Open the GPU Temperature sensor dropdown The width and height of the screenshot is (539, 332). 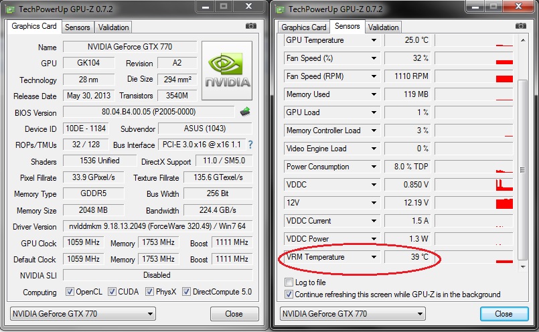374,40
